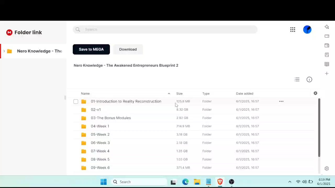Viewport: 335px width, 188px height.
Task: Click the 8.32 GB size value
Action: click(182, 110)
